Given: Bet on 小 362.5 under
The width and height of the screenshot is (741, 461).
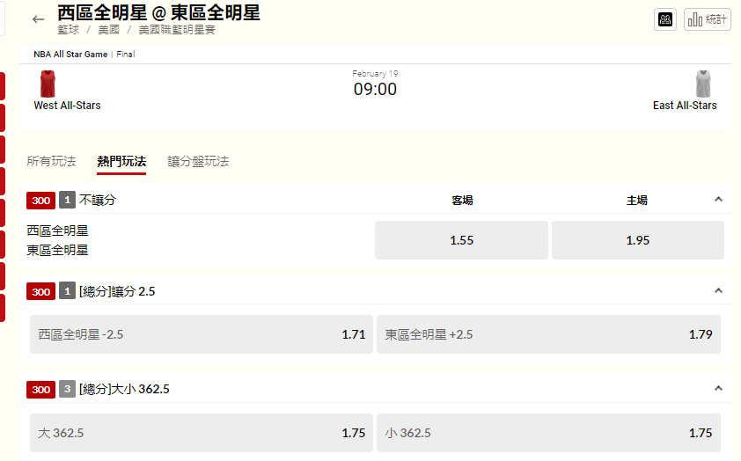Looking at the screenshot, I should pos(548,433).
